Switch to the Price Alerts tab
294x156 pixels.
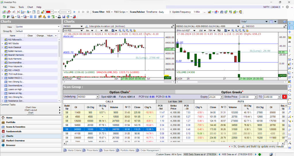tap(90, 150)
